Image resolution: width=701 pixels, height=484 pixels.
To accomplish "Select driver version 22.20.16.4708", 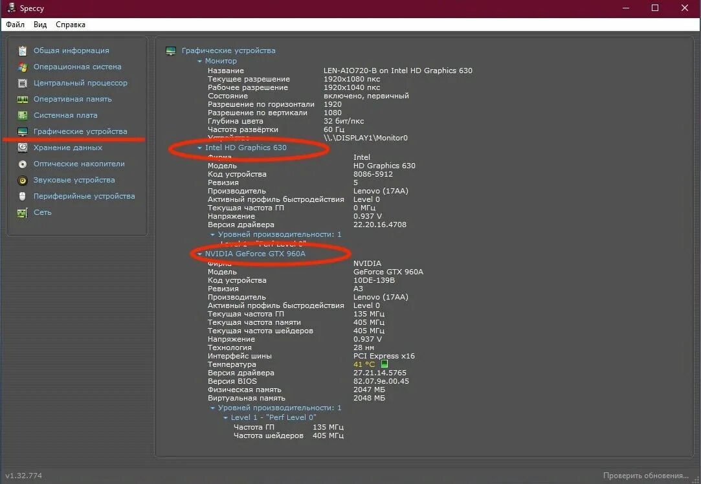I will point(380,225).
